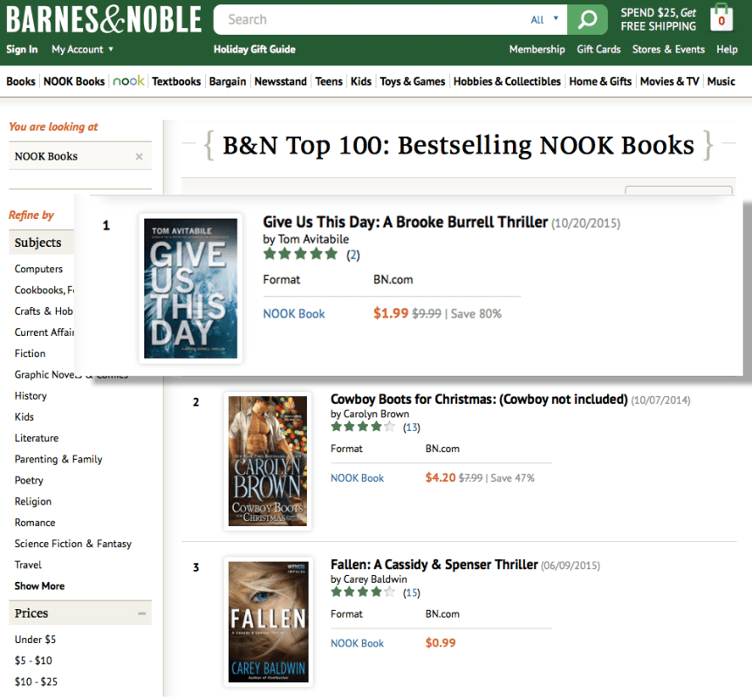Image resolution: width=752 pixels, height=699 pixels.
Task: Type in the Search input field
Action: [x=366, y=19]
